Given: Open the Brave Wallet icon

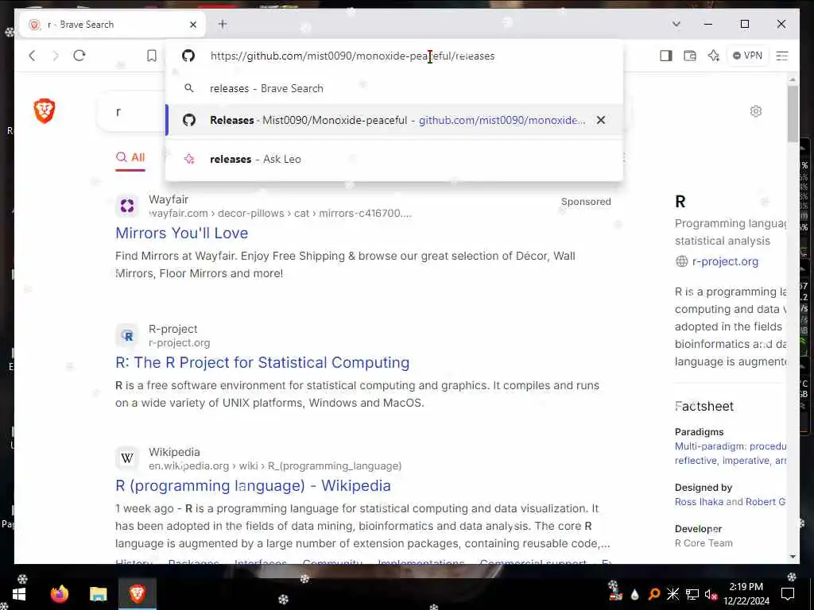Looking at the screenshot, I should (x=690, y=56).
